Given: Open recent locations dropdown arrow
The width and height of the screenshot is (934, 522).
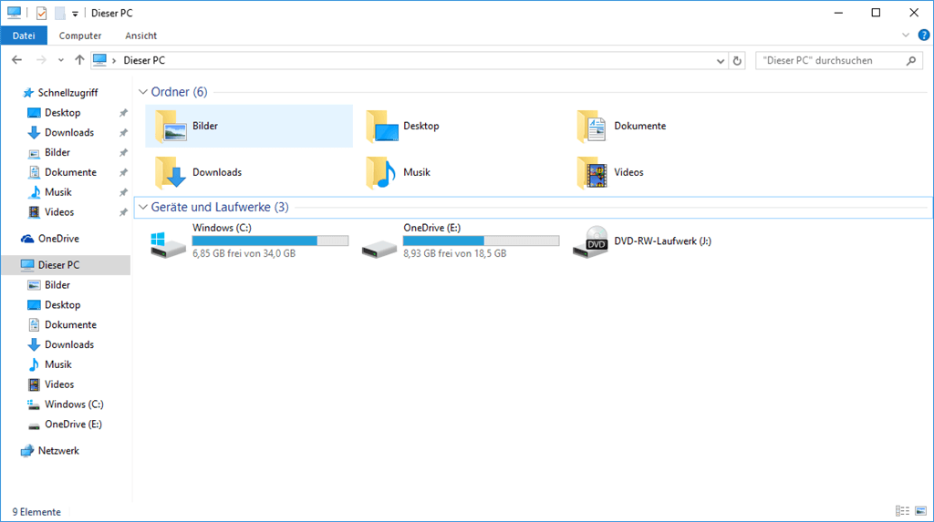Looking at the screenshot, I should pyautogui.click(x=61, y=61).
